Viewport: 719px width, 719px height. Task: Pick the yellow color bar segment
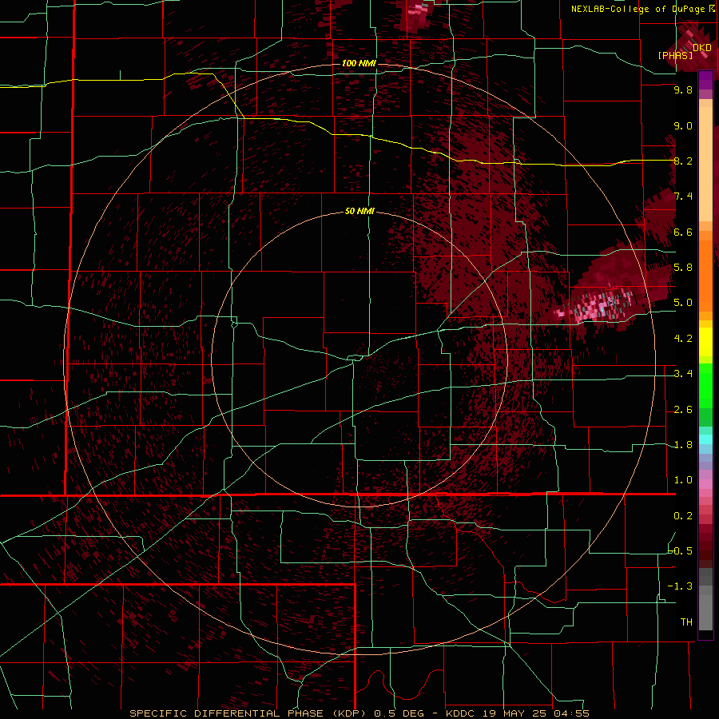(x=705, y=342)
